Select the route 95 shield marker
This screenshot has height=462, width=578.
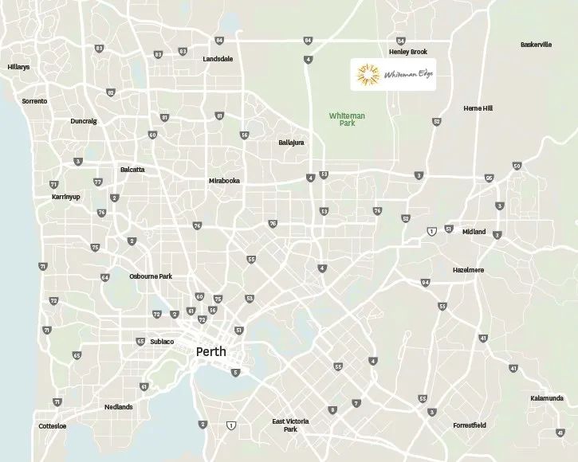489,178
